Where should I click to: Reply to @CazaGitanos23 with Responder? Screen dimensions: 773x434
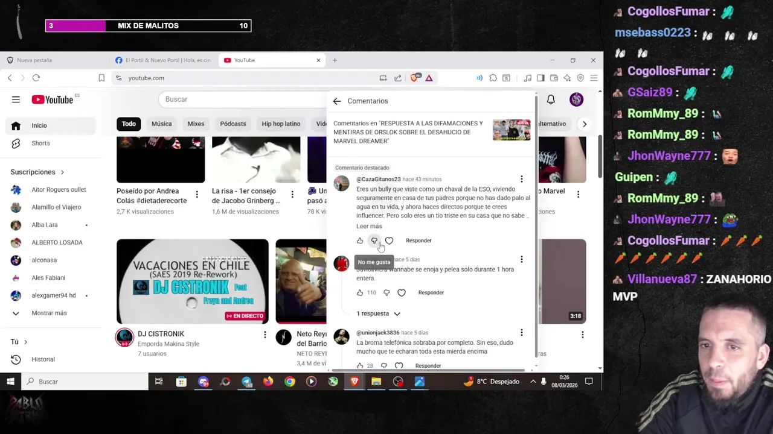pos(419,241)
